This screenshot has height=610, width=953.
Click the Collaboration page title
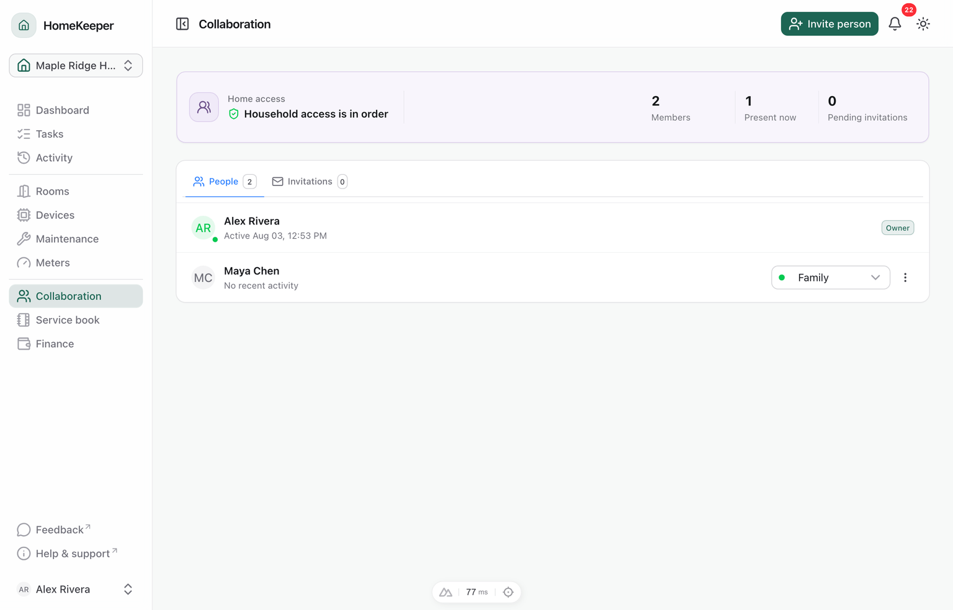pos(235,24)
